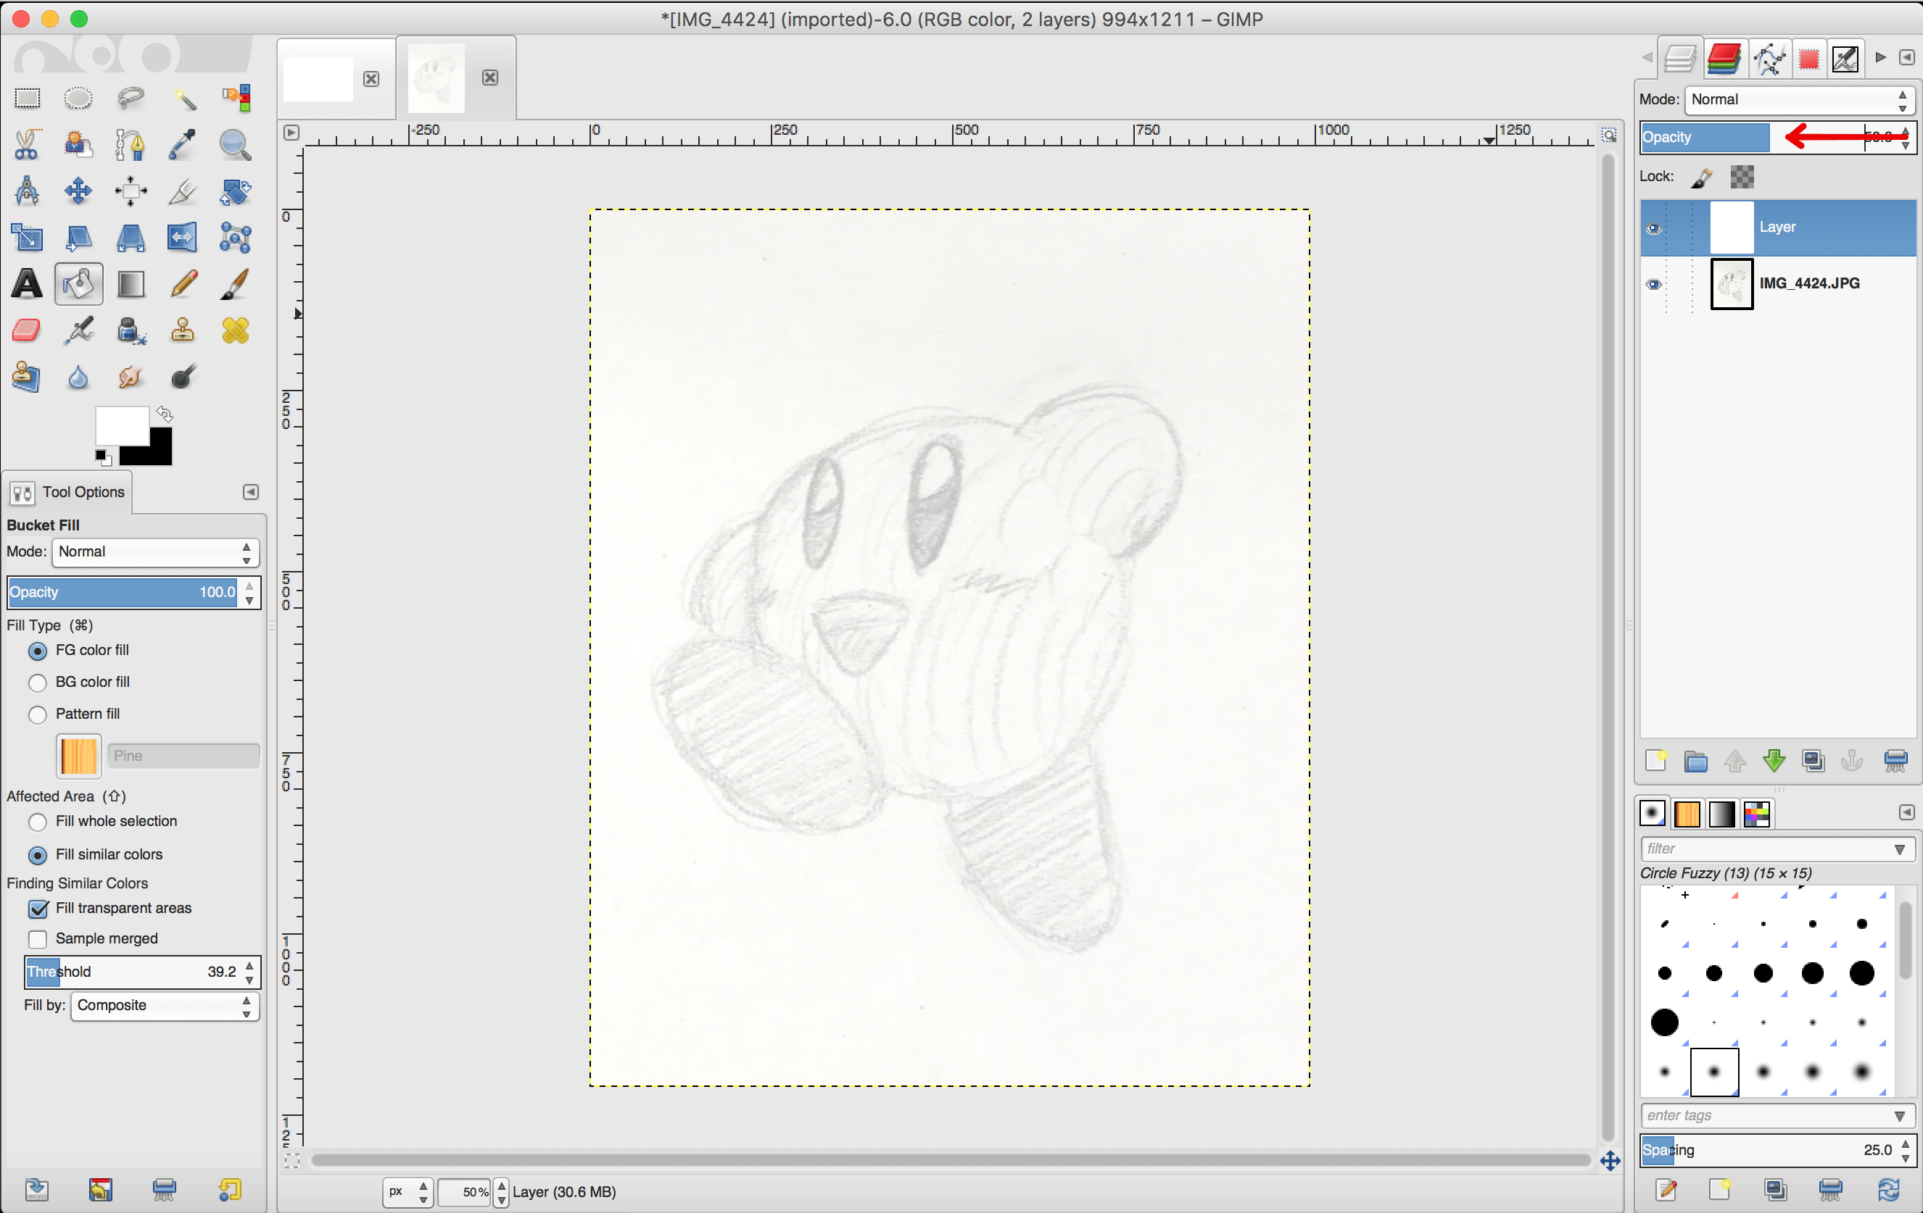Uncheck Fill transparent areas
The height and width of the screenshot is (1213, 1923).
38,908
